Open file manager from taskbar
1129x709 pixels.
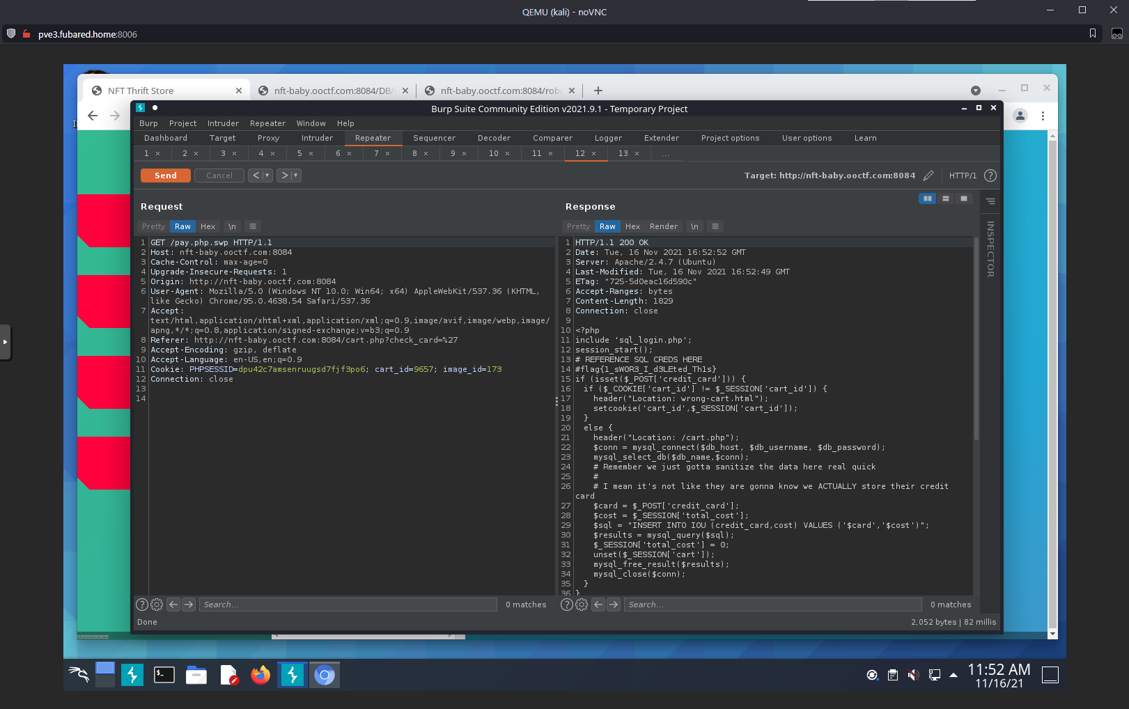[x=196, y=675]
